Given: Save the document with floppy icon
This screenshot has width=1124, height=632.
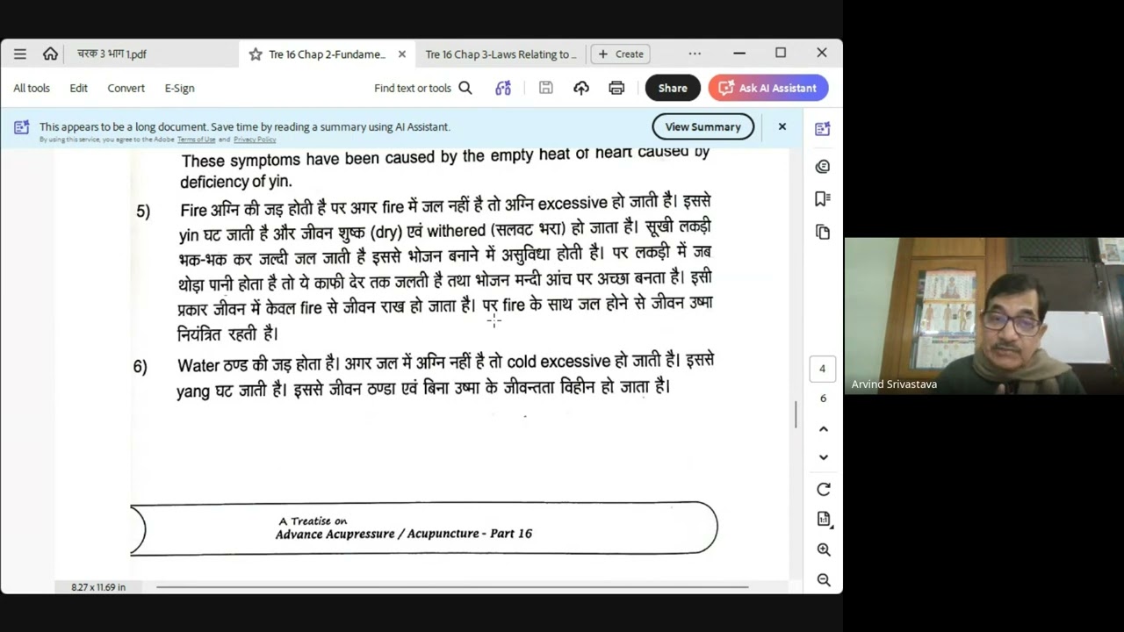Looking at the screenshot, I should pyautogui.click(x=545, y=88).
